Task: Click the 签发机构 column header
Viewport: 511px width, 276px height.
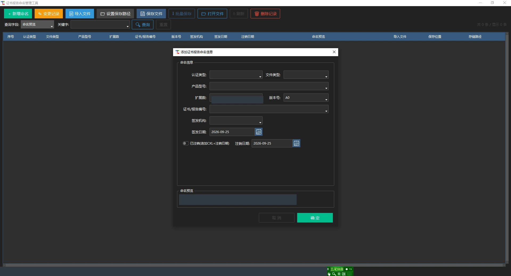Action: pos(197,36)
